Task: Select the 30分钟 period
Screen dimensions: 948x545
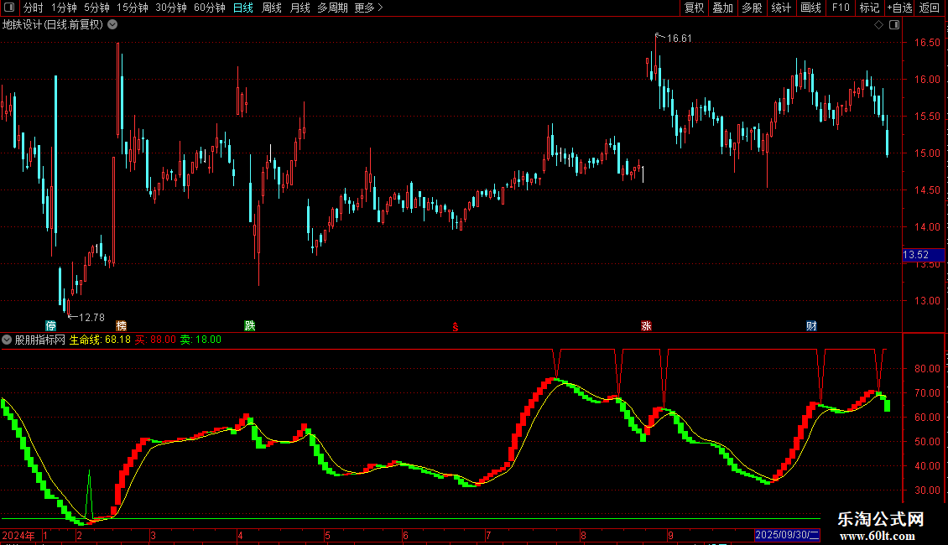Action: click(x=171, y=8)
